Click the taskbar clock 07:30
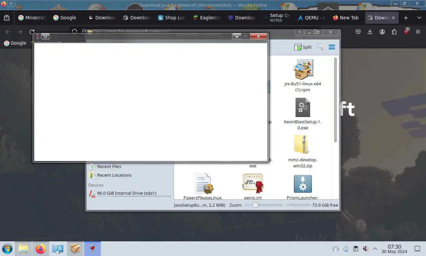 (x=394, y=249)
